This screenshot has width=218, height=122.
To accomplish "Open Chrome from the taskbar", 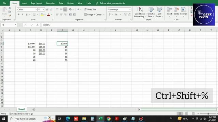I will [109, 119].
